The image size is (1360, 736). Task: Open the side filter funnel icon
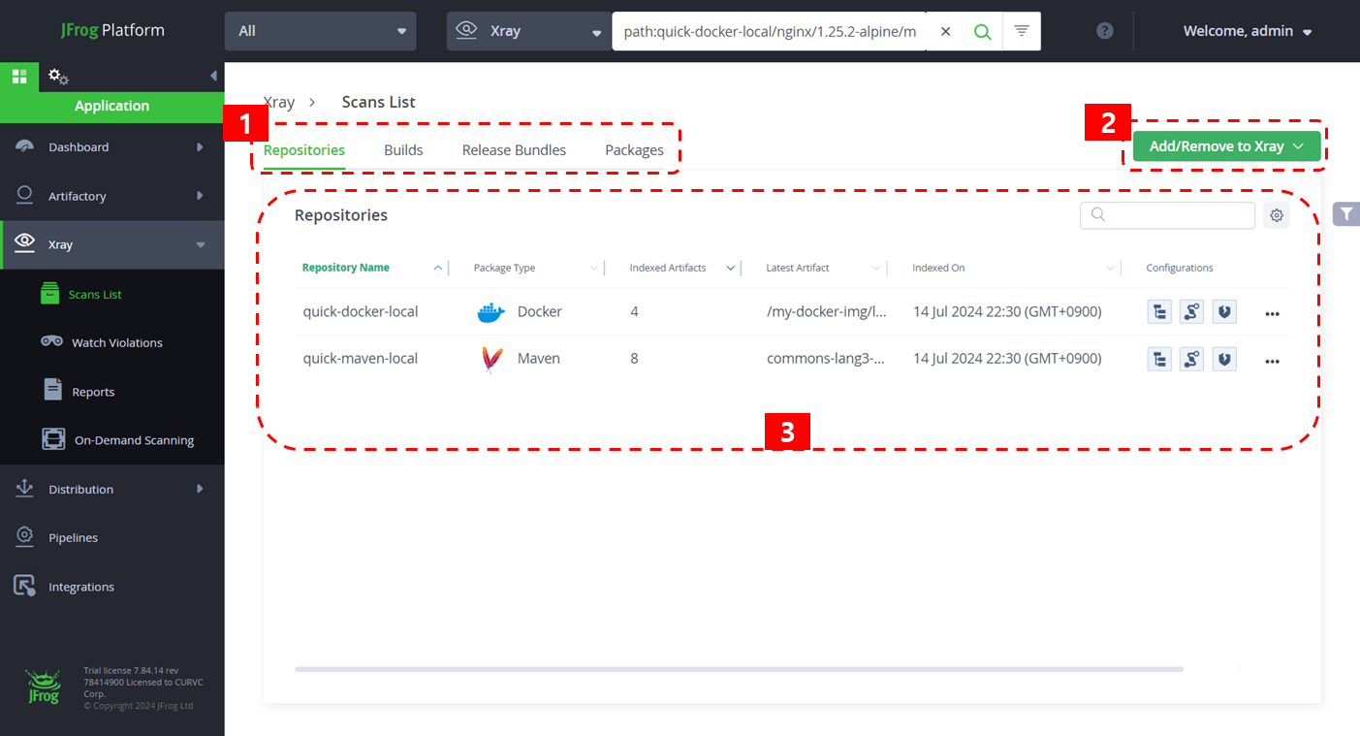[1346, 214]
